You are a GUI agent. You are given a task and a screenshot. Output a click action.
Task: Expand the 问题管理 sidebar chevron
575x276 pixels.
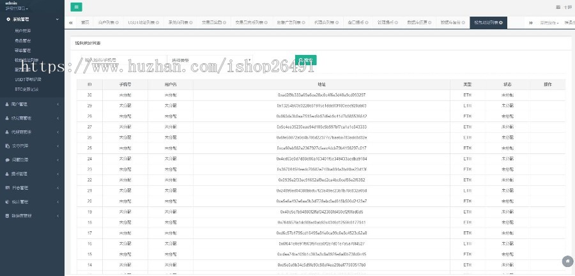click(x=57, y=160)
